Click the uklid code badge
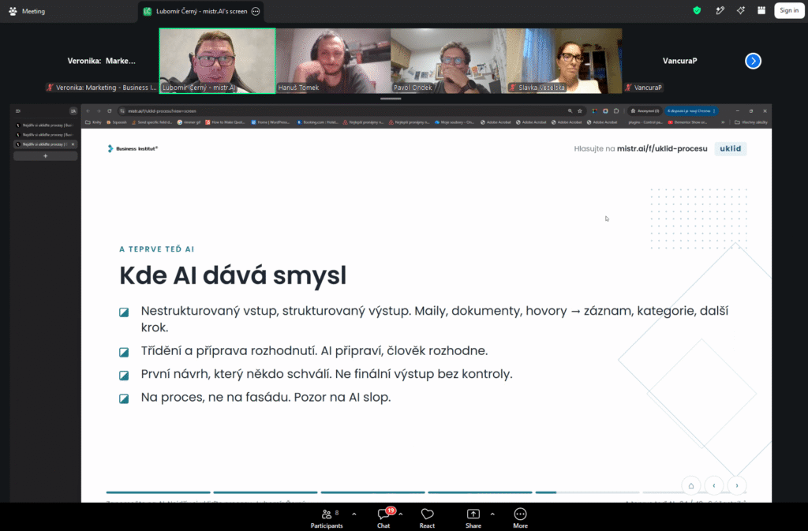This screenshot has height=531, width=808. tap(730, 148)
